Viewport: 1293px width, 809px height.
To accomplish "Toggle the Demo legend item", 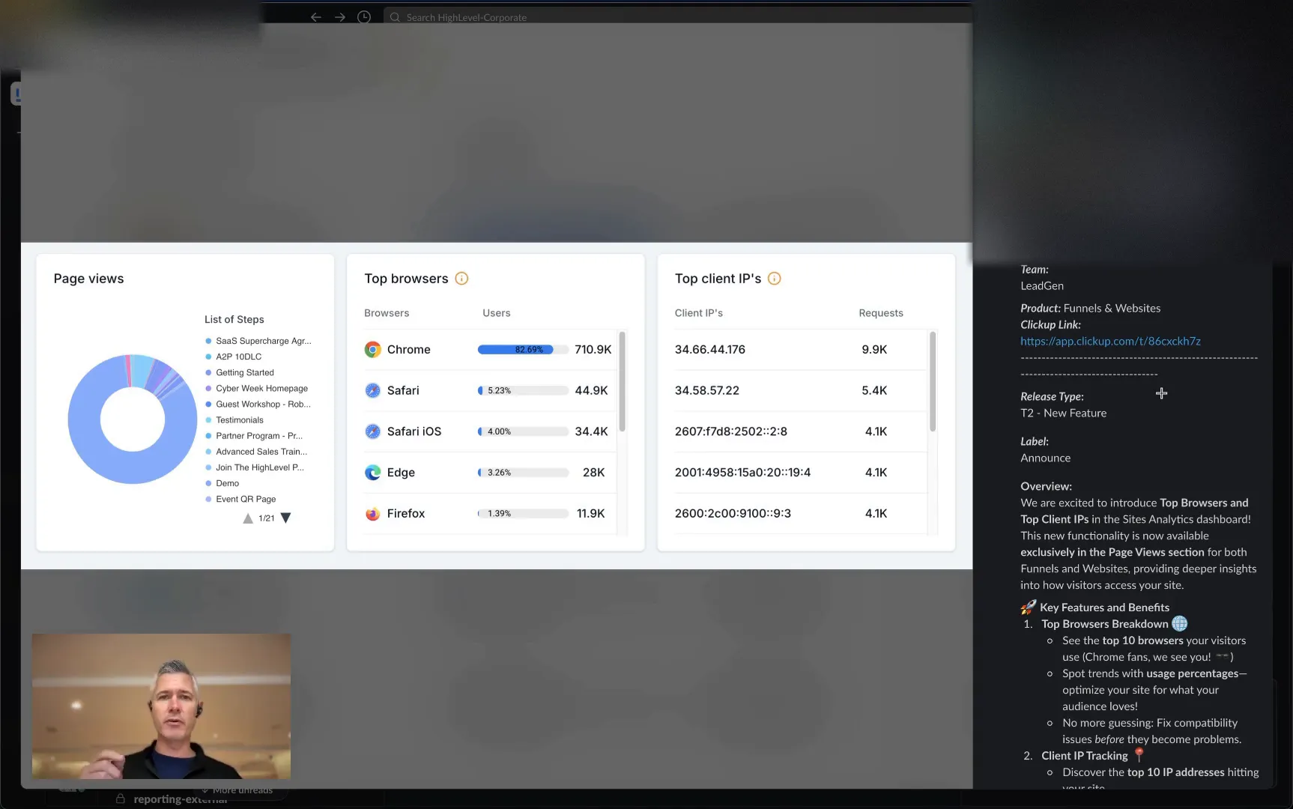I will pos(222,483).
